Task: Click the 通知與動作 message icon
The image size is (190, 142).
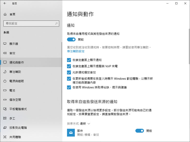Action: [5, 62]
